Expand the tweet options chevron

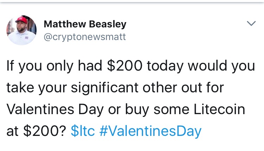pyautogui.click(x=251, y=23)
